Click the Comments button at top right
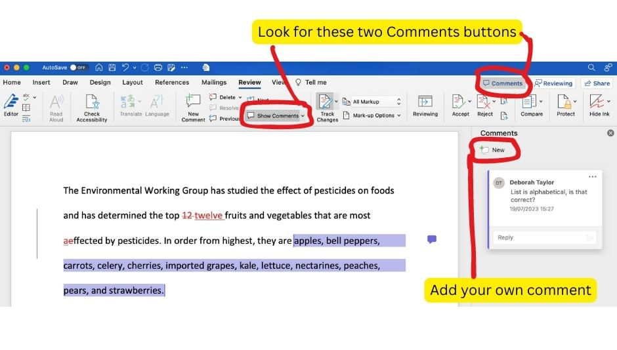 point(503,83)
